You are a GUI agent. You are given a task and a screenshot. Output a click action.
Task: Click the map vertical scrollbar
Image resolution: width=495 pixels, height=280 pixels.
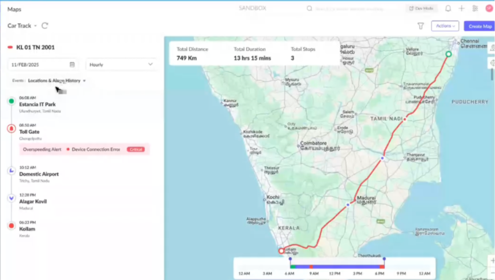point(492,74)
